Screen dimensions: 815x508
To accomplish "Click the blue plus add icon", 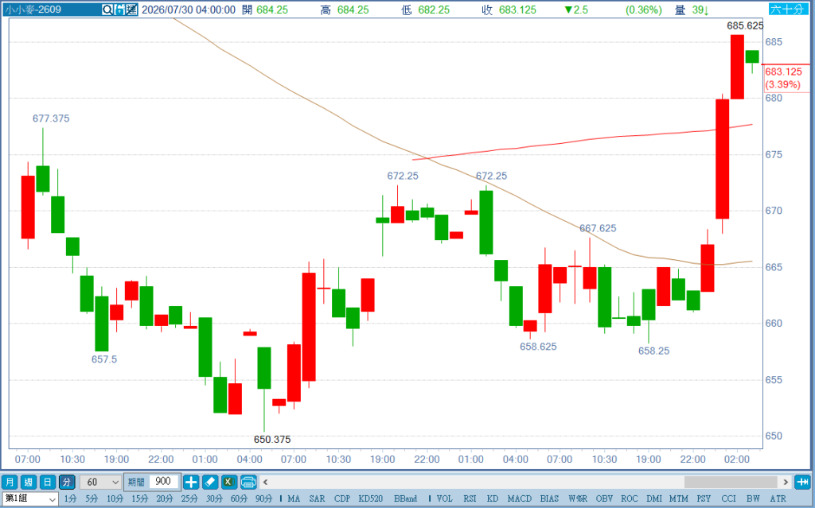I will pos(191,482).
